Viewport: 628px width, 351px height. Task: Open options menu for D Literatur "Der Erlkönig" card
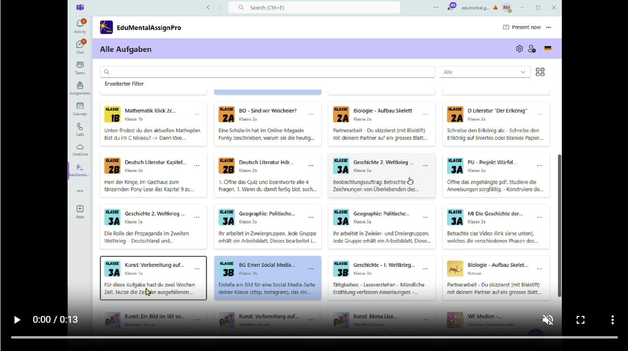coord(539,114)
